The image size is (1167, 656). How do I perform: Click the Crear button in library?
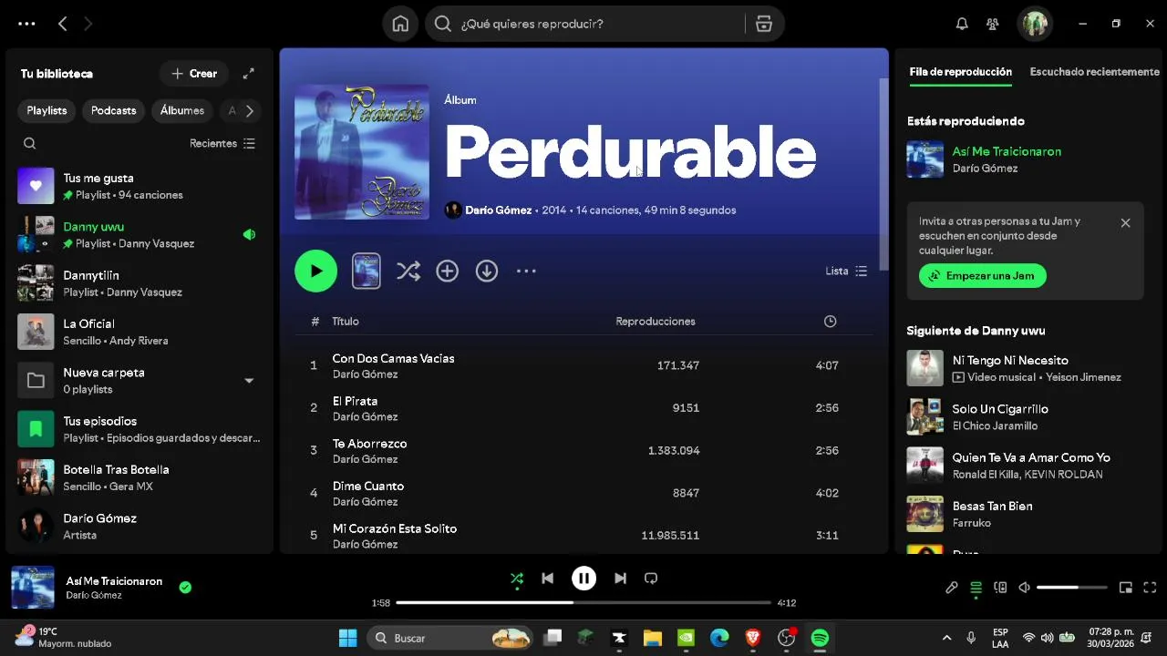pyautogui.click(x=194, y=74)
